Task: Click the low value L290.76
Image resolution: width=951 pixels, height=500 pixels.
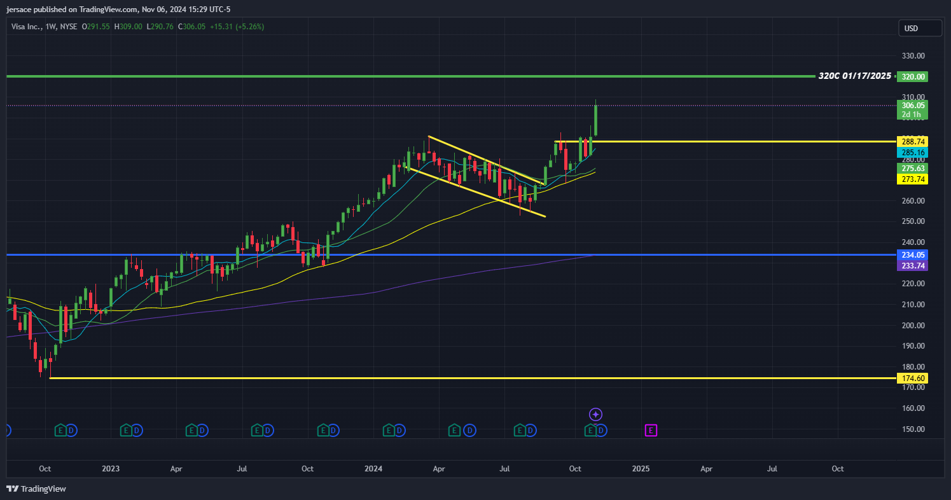Action: click(162, 27)
